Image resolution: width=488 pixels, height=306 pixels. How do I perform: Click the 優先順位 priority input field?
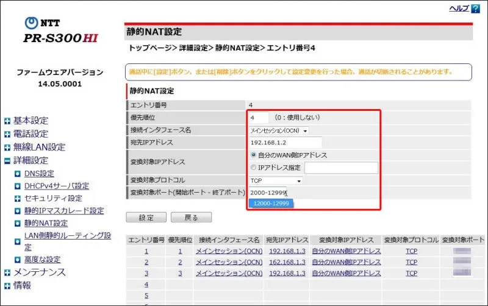pyautogui.click(x=258, y=118)
